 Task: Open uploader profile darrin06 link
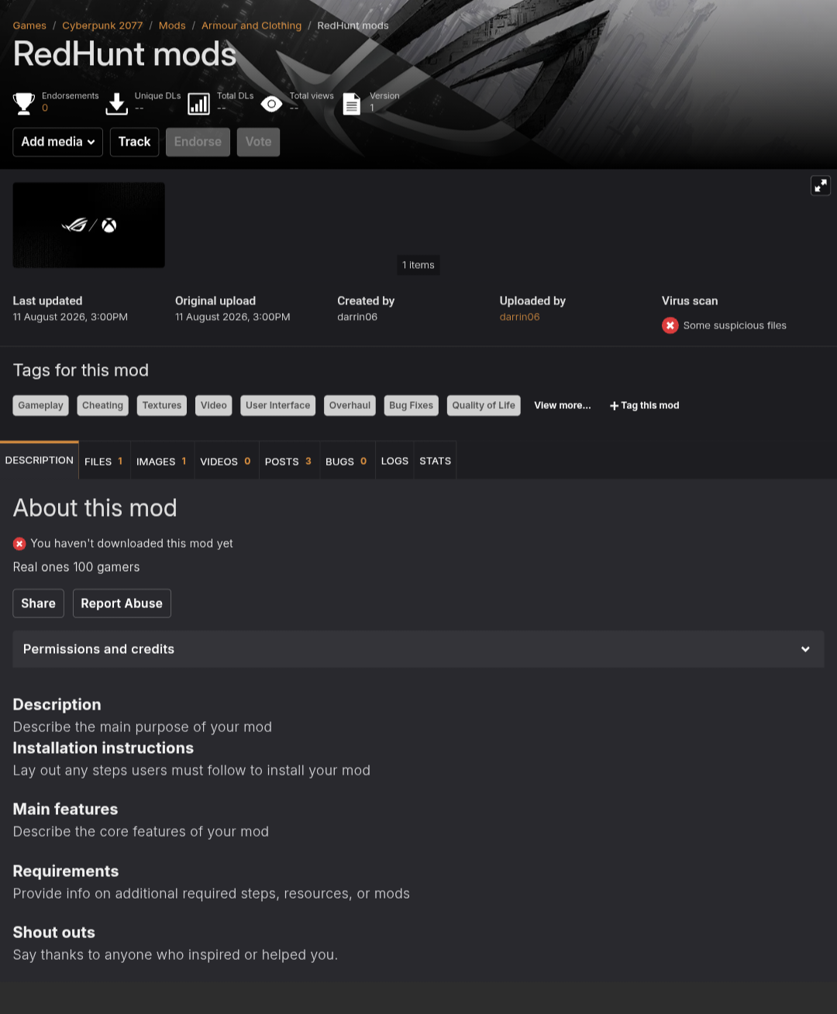point(520,317)
